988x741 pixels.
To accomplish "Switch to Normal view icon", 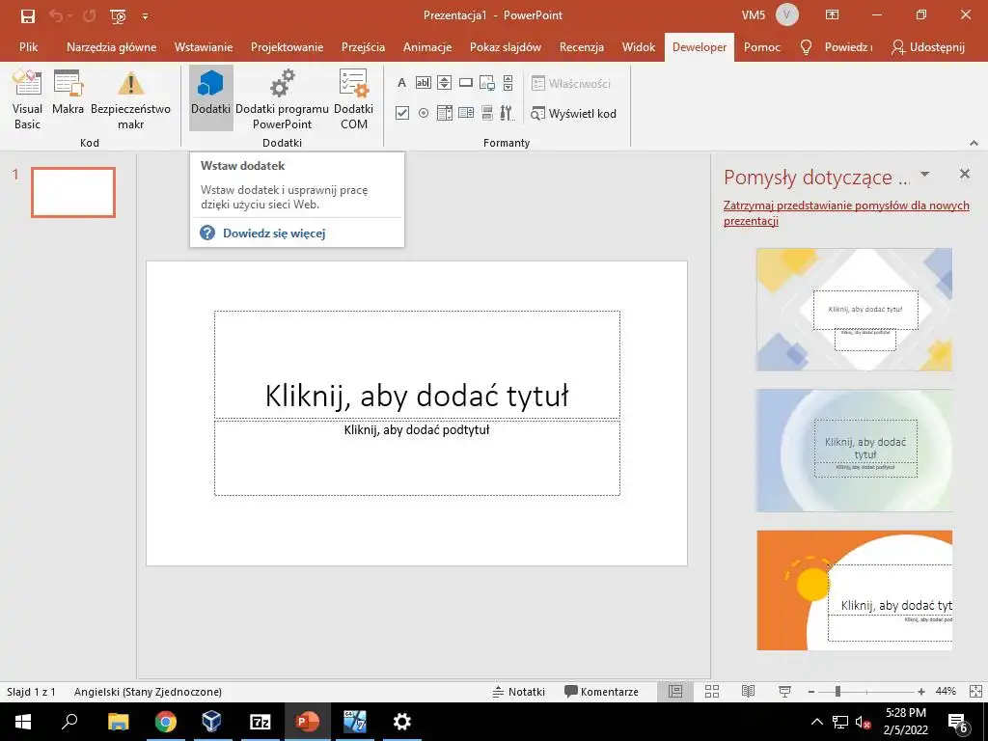I will (675, 692).
